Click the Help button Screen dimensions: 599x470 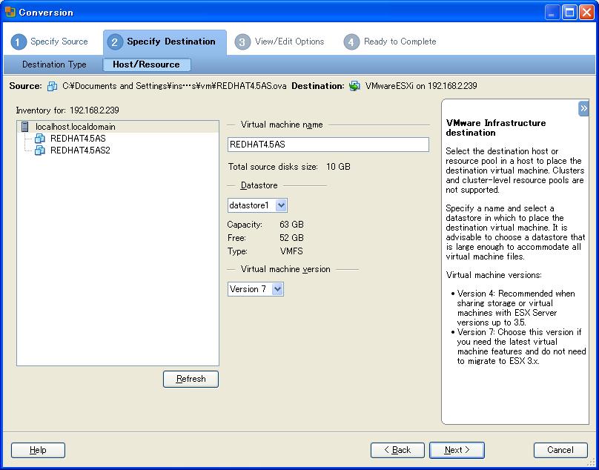(38, 450)
